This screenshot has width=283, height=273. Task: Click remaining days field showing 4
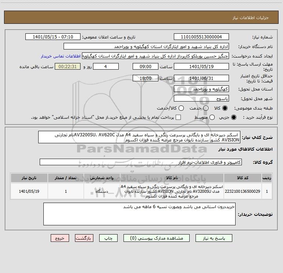[106, 66]
